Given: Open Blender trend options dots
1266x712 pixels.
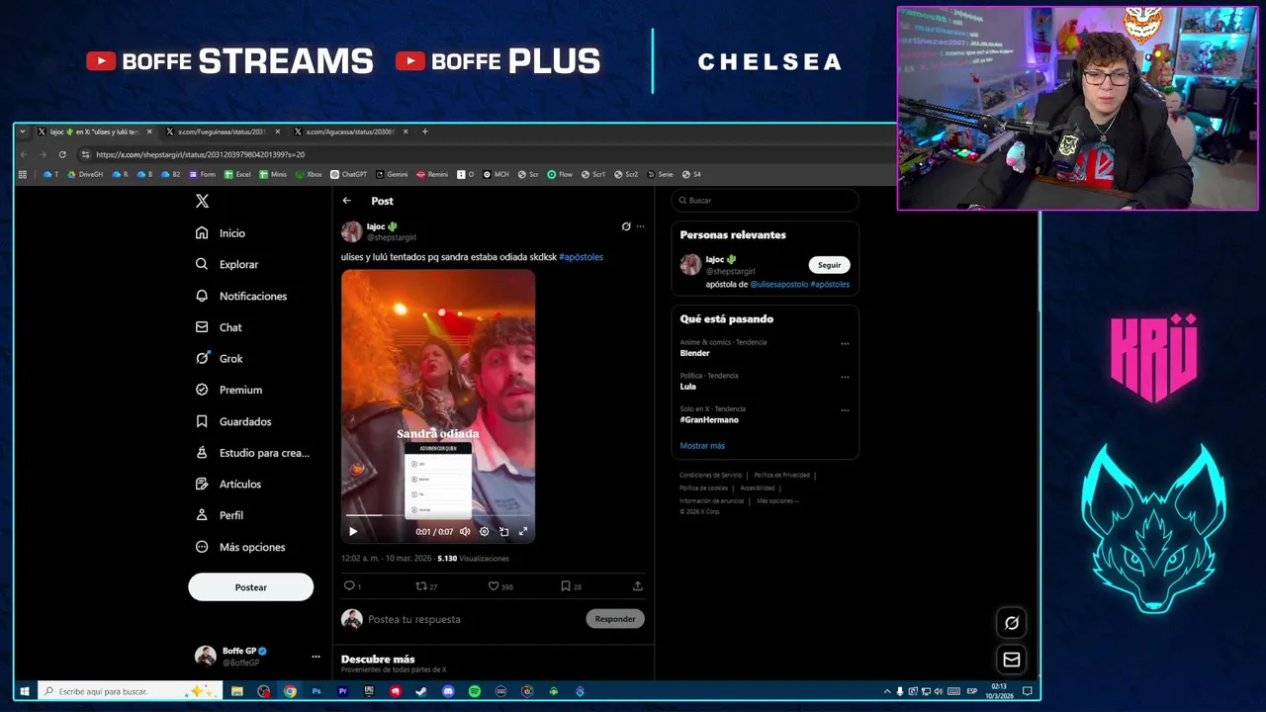Looking at the screenshot, I should tap(845, 344).
